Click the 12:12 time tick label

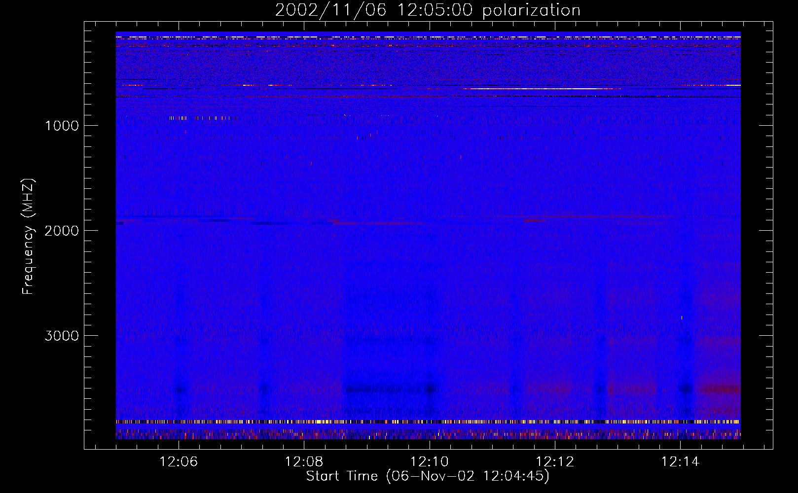[555, 462]
